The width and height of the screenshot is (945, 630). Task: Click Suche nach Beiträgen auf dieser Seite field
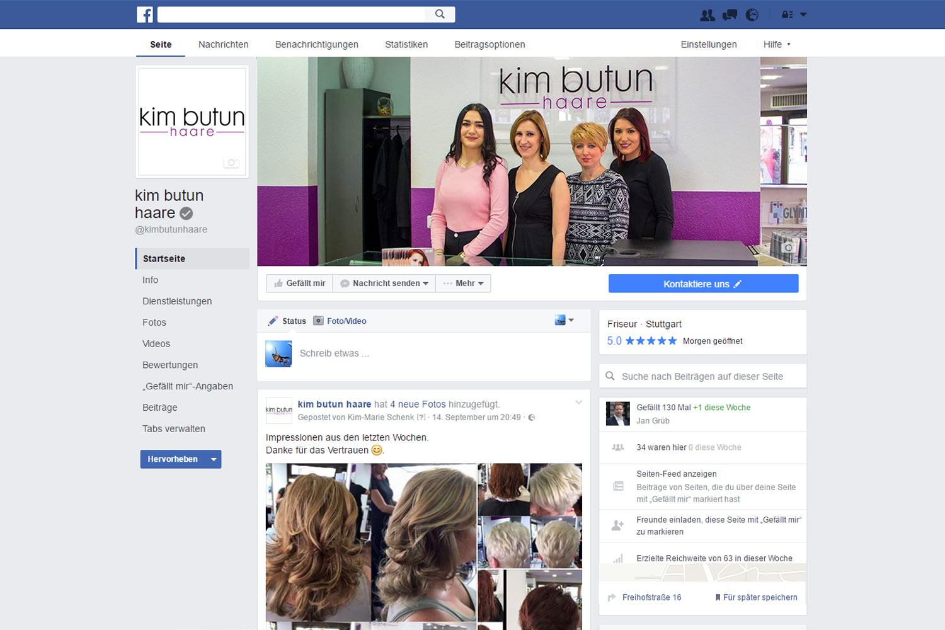[x=702, y=376]
